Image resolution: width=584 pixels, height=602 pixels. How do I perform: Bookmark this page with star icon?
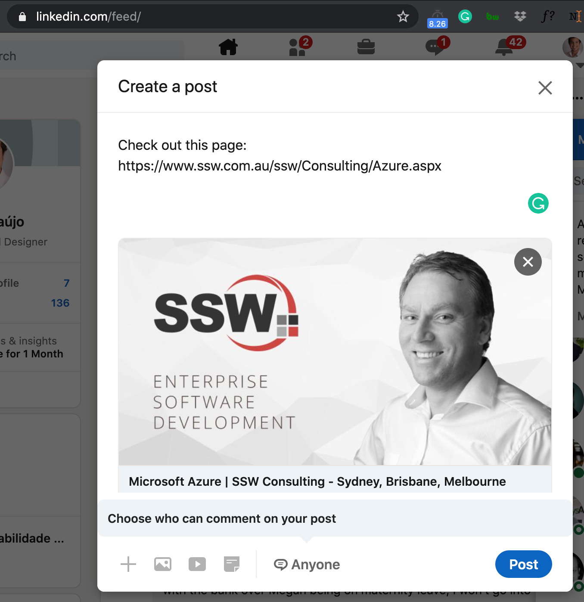tap(403, 17)
